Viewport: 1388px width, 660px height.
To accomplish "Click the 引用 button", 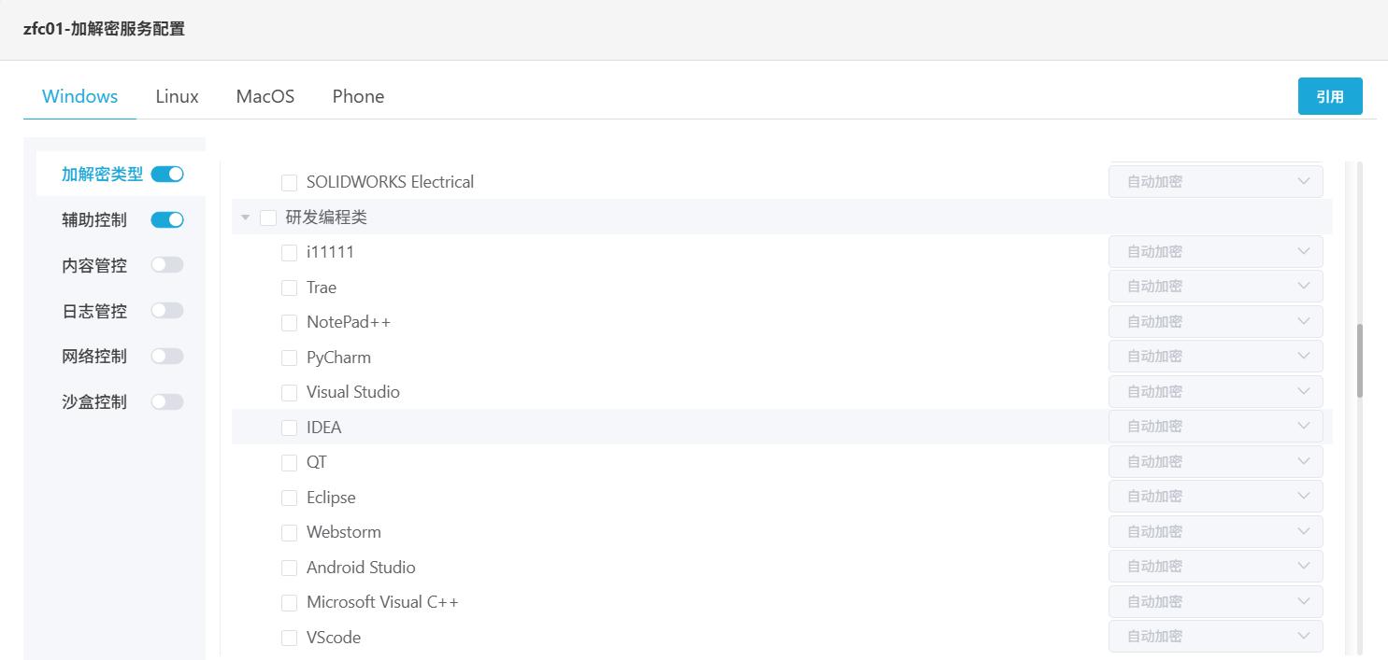I will (x=1329, y=96).
